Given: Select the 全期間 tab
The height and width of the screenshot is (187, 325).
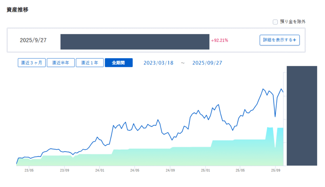Looking at the screenshot, I should coord(118,63).
